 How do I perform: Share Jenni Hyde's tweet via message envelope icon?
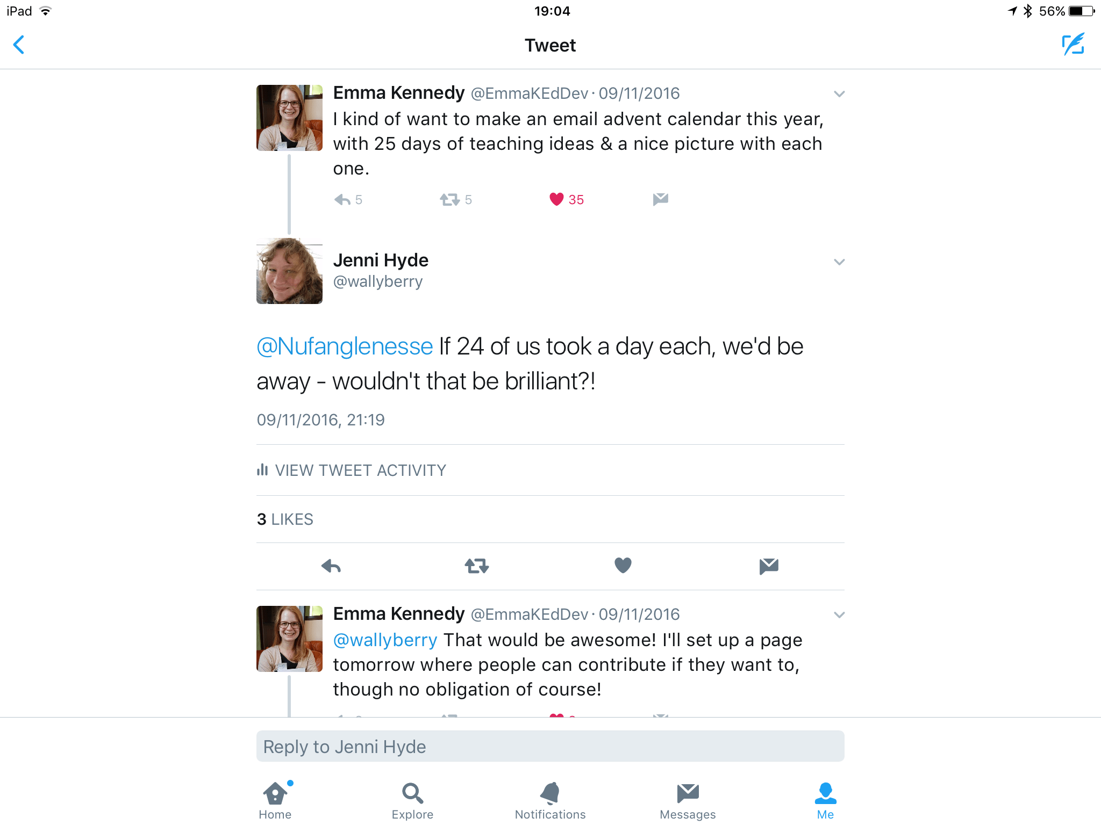769,566
